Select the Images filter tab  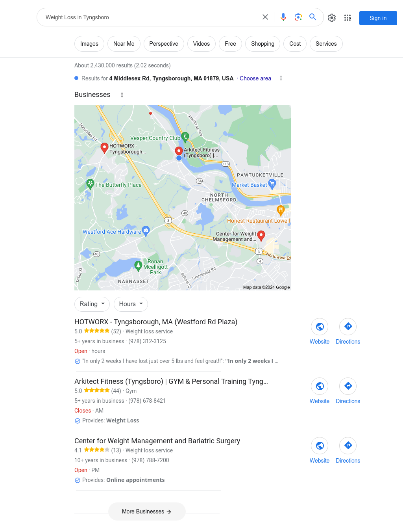tap(89, 44)
